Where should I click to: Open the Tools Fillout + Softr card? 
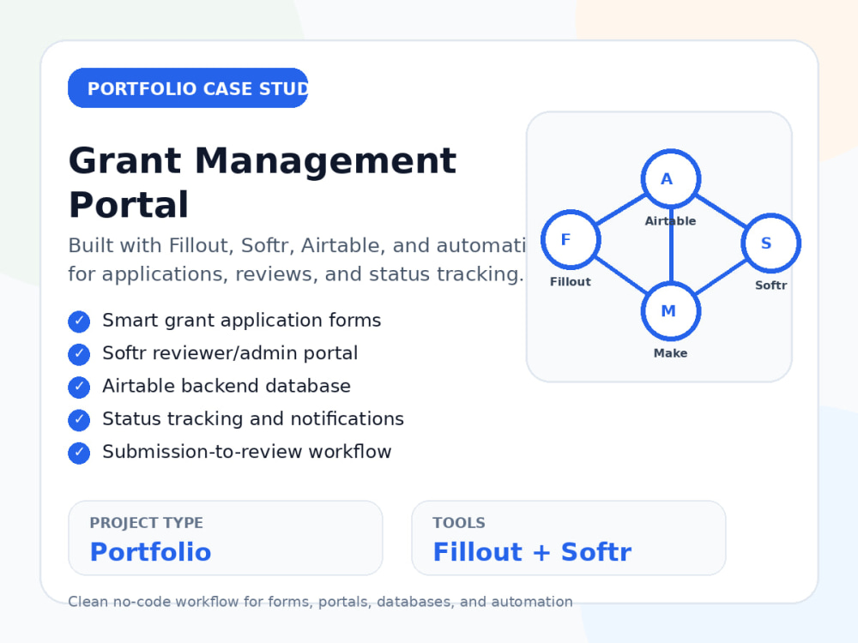(x=569, y=538)
